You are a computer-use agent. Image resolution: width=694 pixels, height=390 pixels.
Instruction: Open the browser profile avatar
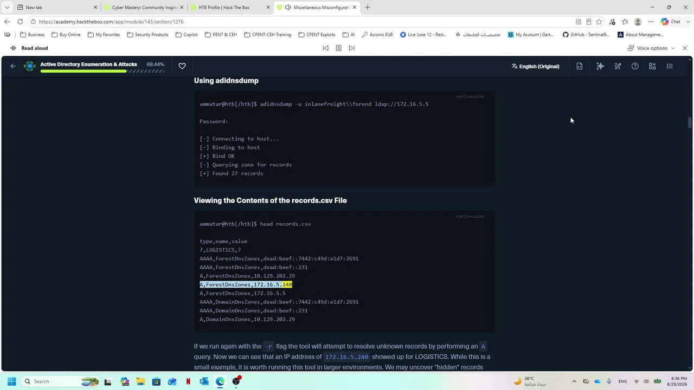coord(638,22)
